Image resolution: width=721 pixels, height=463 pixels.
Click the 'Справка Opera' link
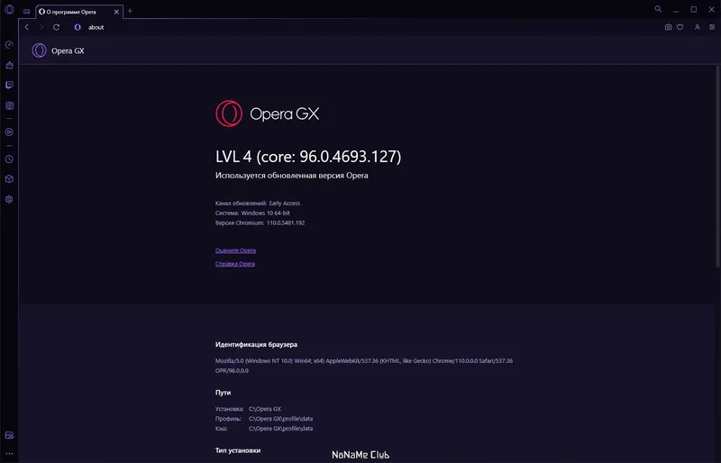pyautogui.click(x=235, y=264)
